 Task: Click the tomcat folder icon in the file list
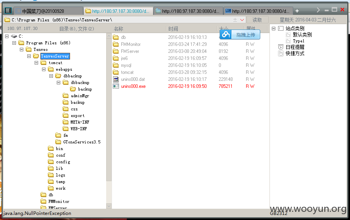116,72
